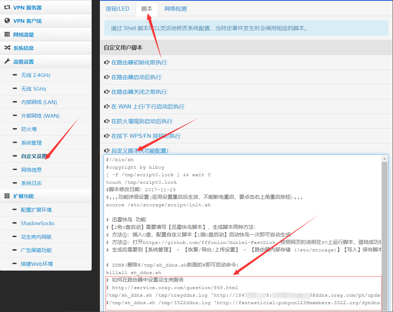Click the dash icon beside 网络信息
Viewport: 393px width, 312px height.
pyautogui.click(x=15, y=169)
